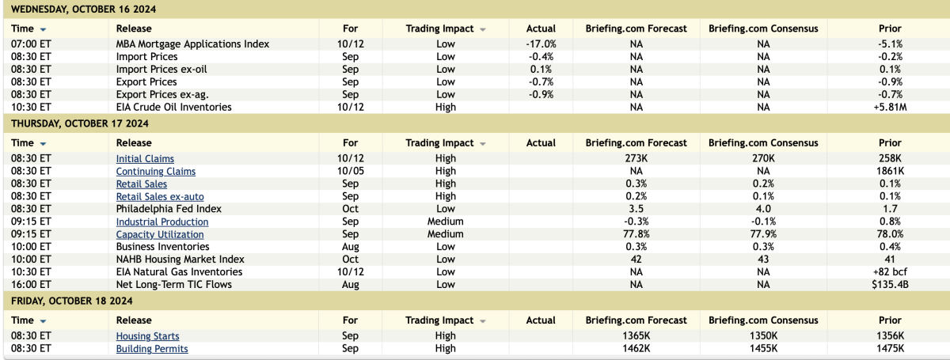Viewport: 950px width, 360px height.
Task: View the Industrial Production release link
Action: [162, 222]
